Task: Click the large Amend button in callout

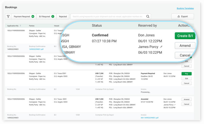Action: tap(185, 46)
